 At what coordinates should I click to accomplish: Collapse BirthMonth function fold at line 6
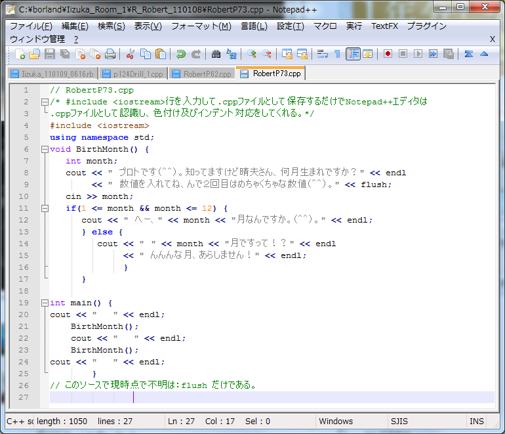45,149
